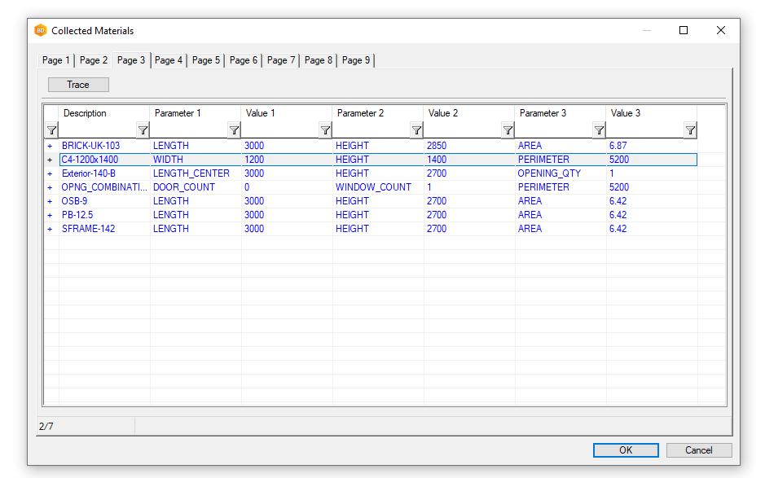Click the filter icon under Parameter 1 column

(234, 130)
